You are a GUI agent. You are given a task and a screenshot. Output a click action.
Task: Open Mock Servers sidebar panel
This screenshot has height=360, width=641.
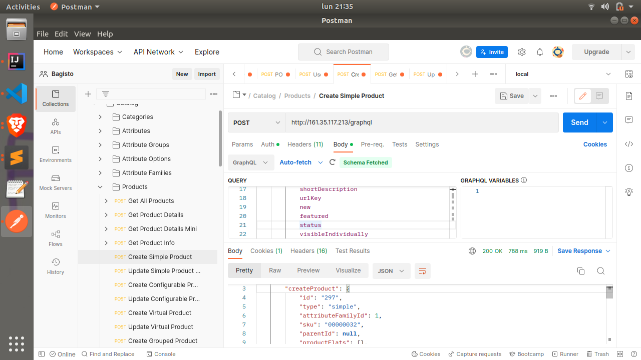[56, 182]
